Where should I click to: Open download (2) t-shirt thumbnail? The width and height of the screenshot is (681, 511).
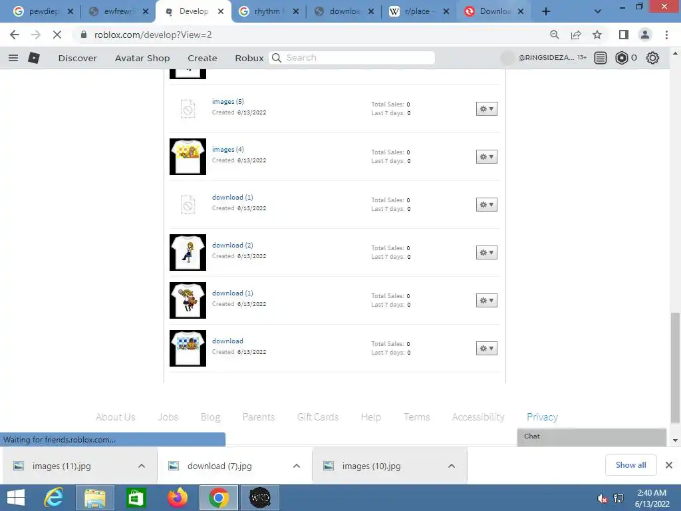coord(188,252)
